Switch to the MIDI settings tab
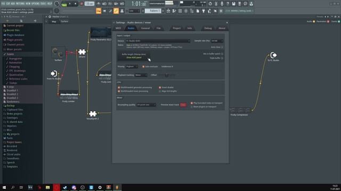Screen dimensions: 341x191 (118, 28)
